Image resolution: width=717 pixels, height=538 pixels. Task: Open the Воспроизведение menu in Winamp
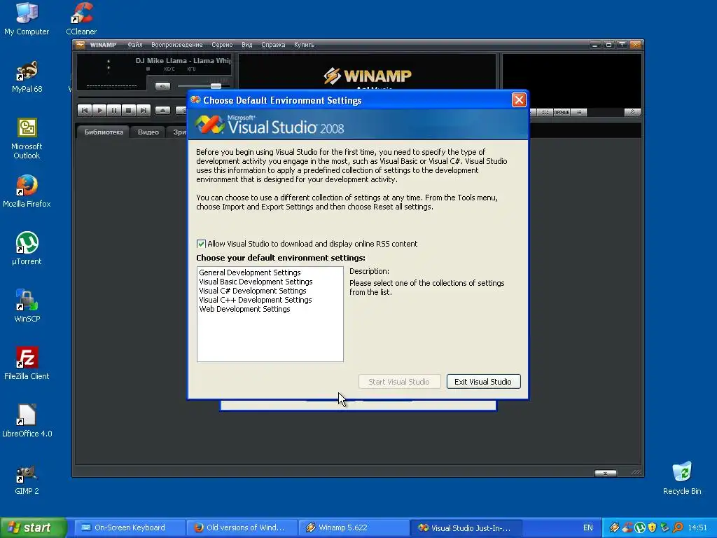click(x=177, y=45)
